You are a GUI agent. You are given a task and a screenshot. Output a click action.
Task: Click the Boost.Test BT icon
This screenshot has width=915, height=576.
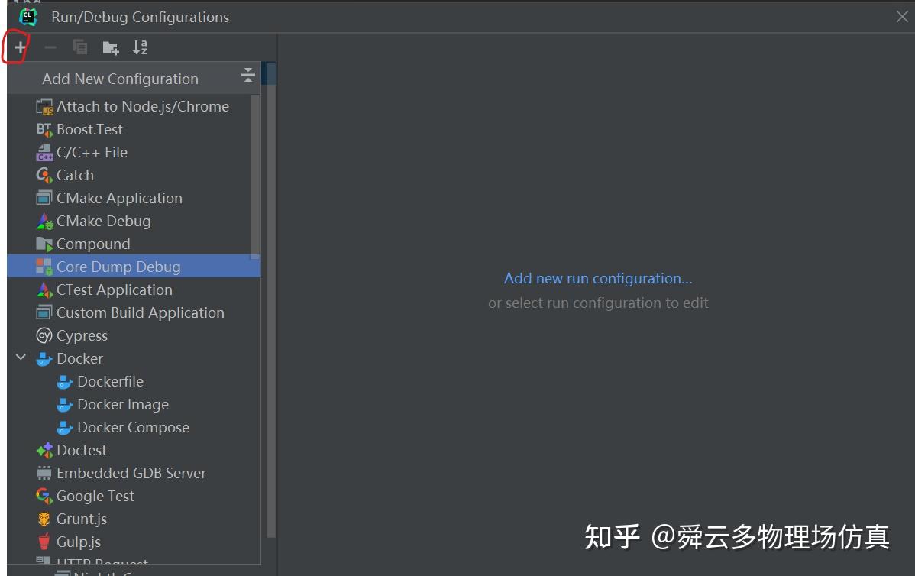pyautogui.click(x=44, y=130)
